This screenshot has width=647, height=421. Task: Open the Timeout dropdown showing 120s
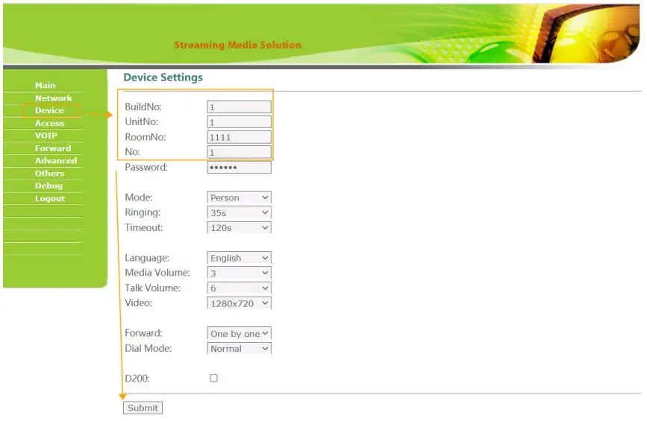239,228
